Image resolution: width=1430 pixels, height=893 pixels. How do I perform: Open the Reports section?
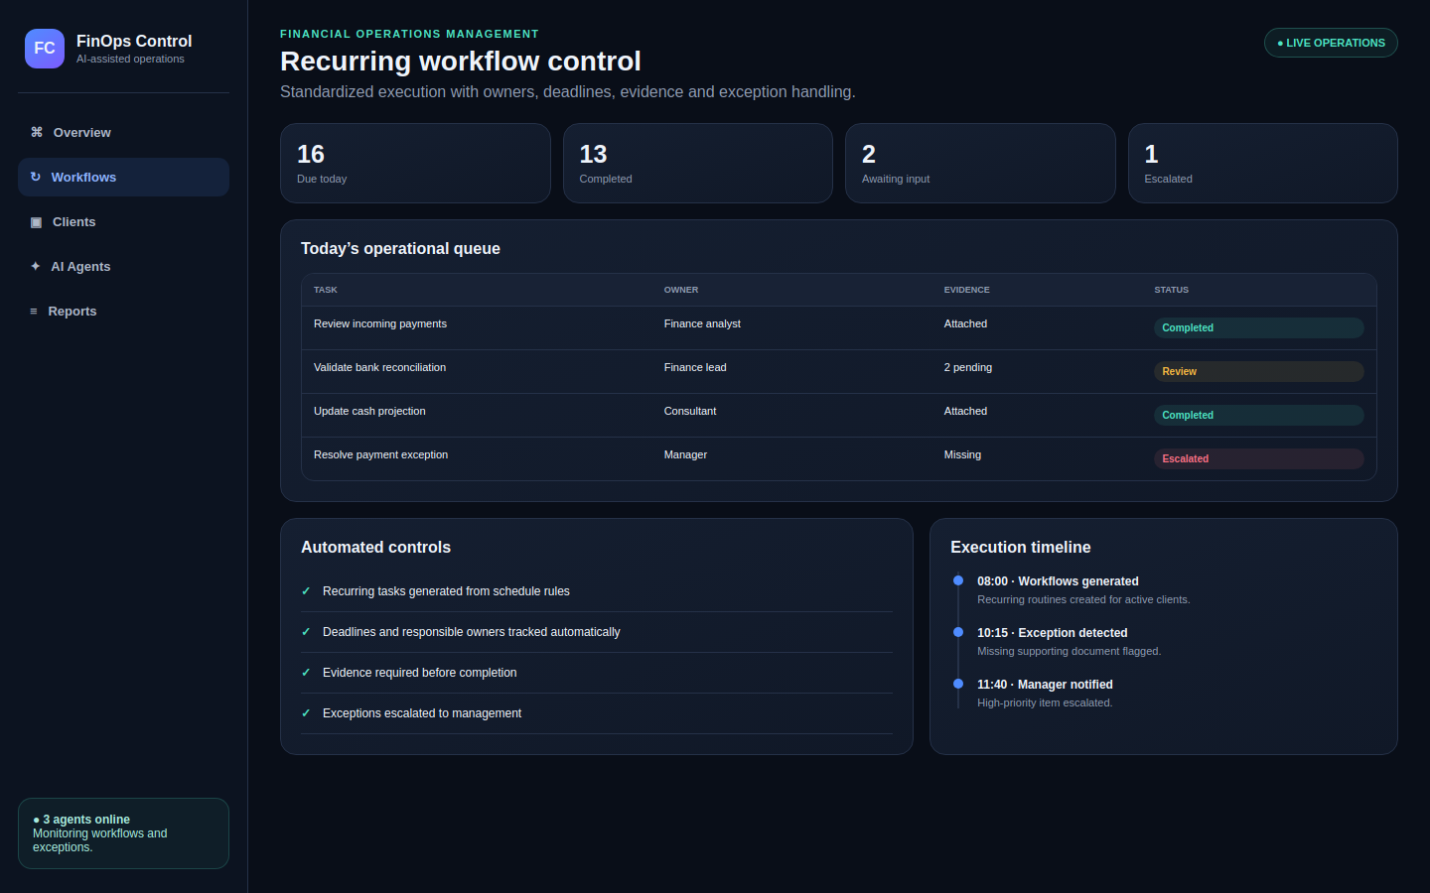pyautogui.click(x=123, y=311)
